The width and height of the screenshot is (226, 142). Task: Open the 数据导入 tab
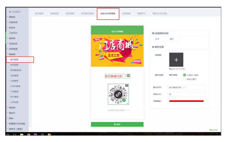click(x=141, y=14)
